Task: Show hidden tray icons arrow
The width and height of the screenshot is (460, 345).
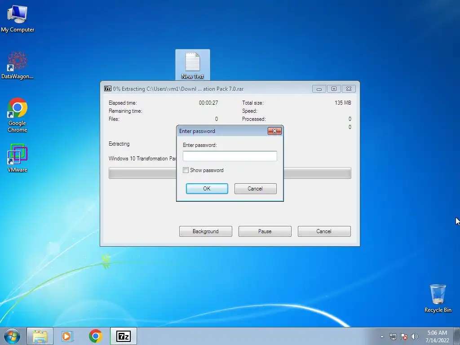Action: 382,336
